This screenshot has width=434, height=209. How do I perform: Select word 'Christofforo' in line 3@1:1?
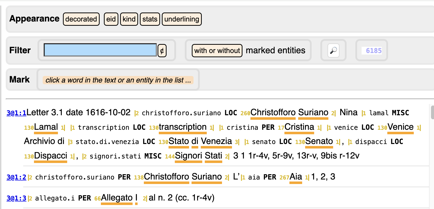pos(273,112)
